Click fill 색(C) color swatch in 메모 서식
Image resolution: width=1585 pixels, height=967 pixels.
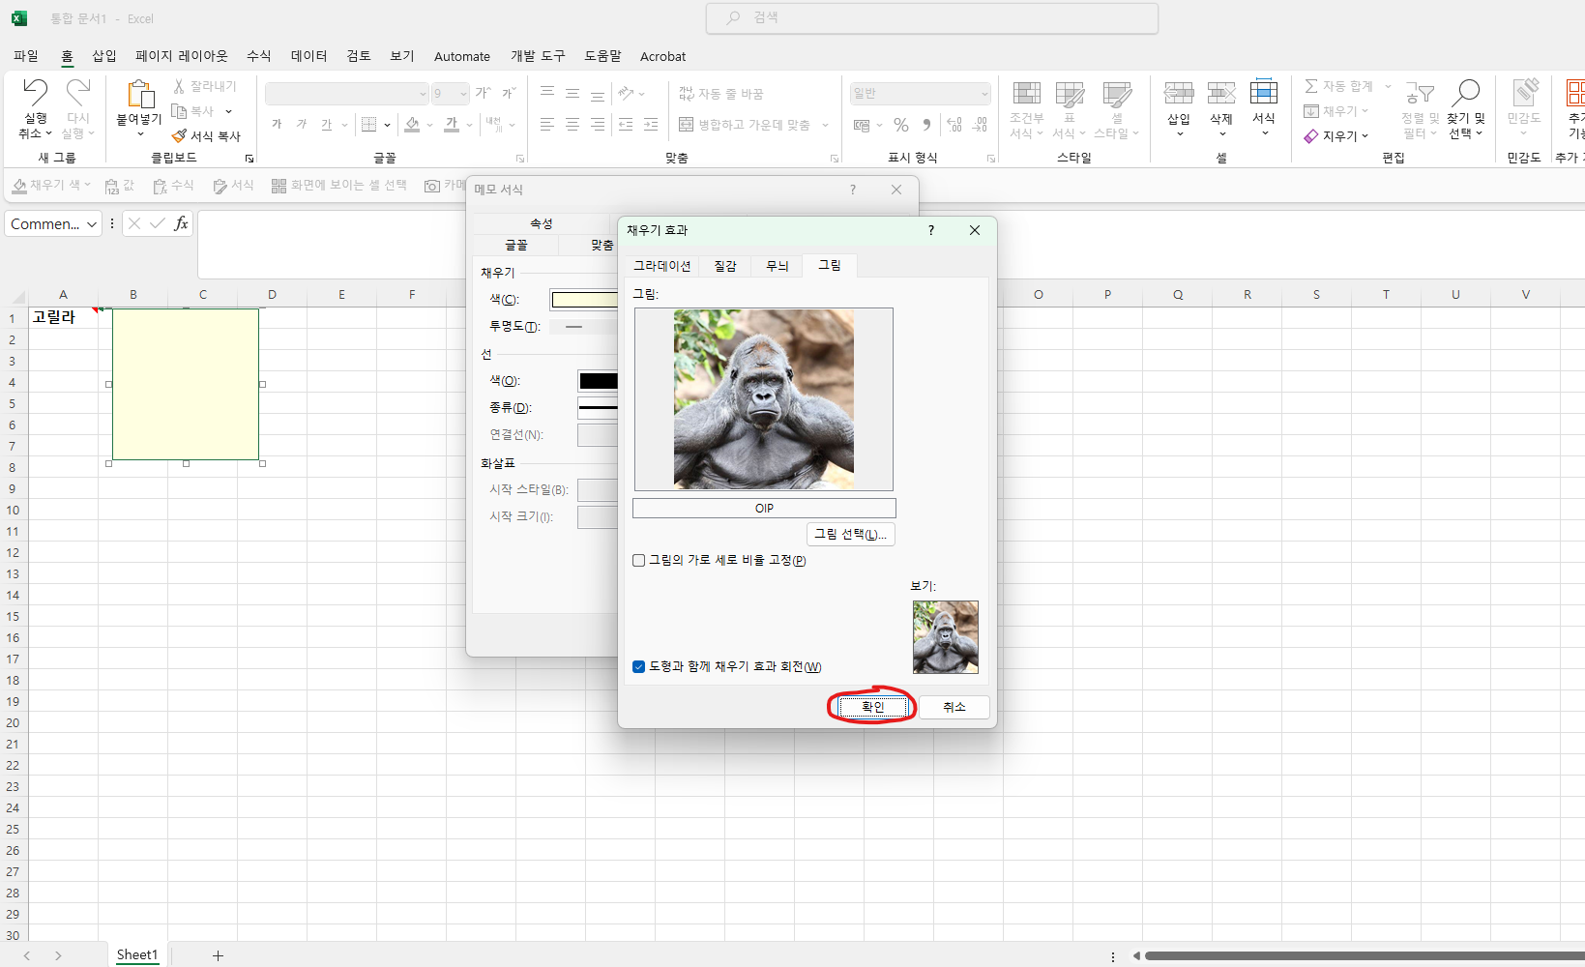click(585, 300)
